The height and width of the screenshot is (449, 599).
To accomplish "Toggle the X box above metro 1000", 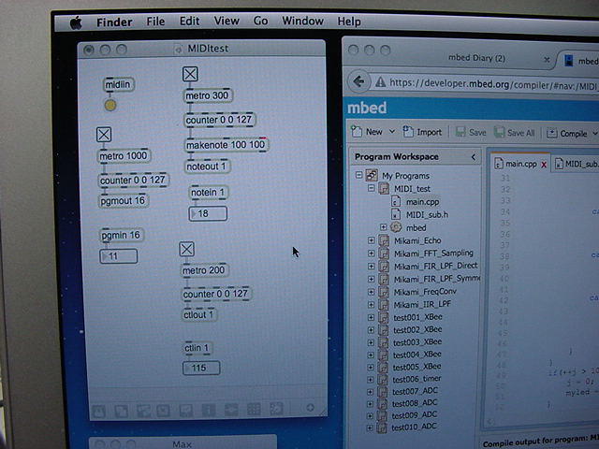I will click(x=104, y=135).
